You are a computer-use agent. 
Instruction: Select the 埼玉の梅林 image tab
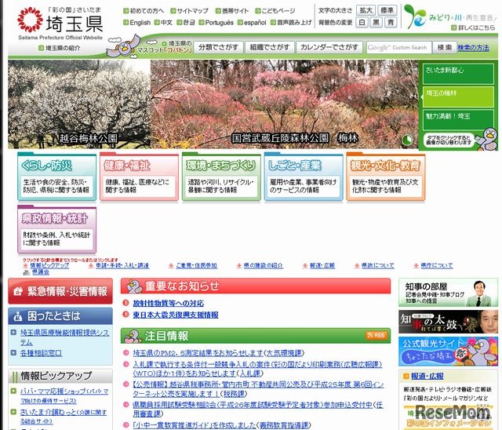(x=458, y=97)
